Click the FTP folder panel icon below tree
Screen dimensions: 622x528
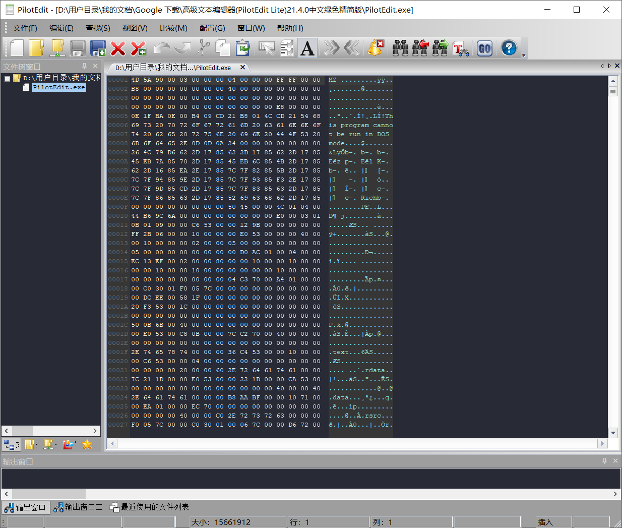click(x=49, y=444)
